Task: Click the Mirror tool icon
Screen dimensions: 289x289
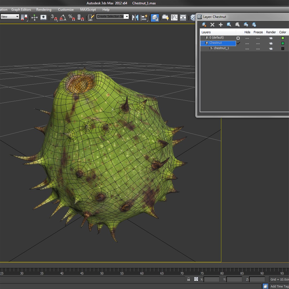Action: point(135,17)
